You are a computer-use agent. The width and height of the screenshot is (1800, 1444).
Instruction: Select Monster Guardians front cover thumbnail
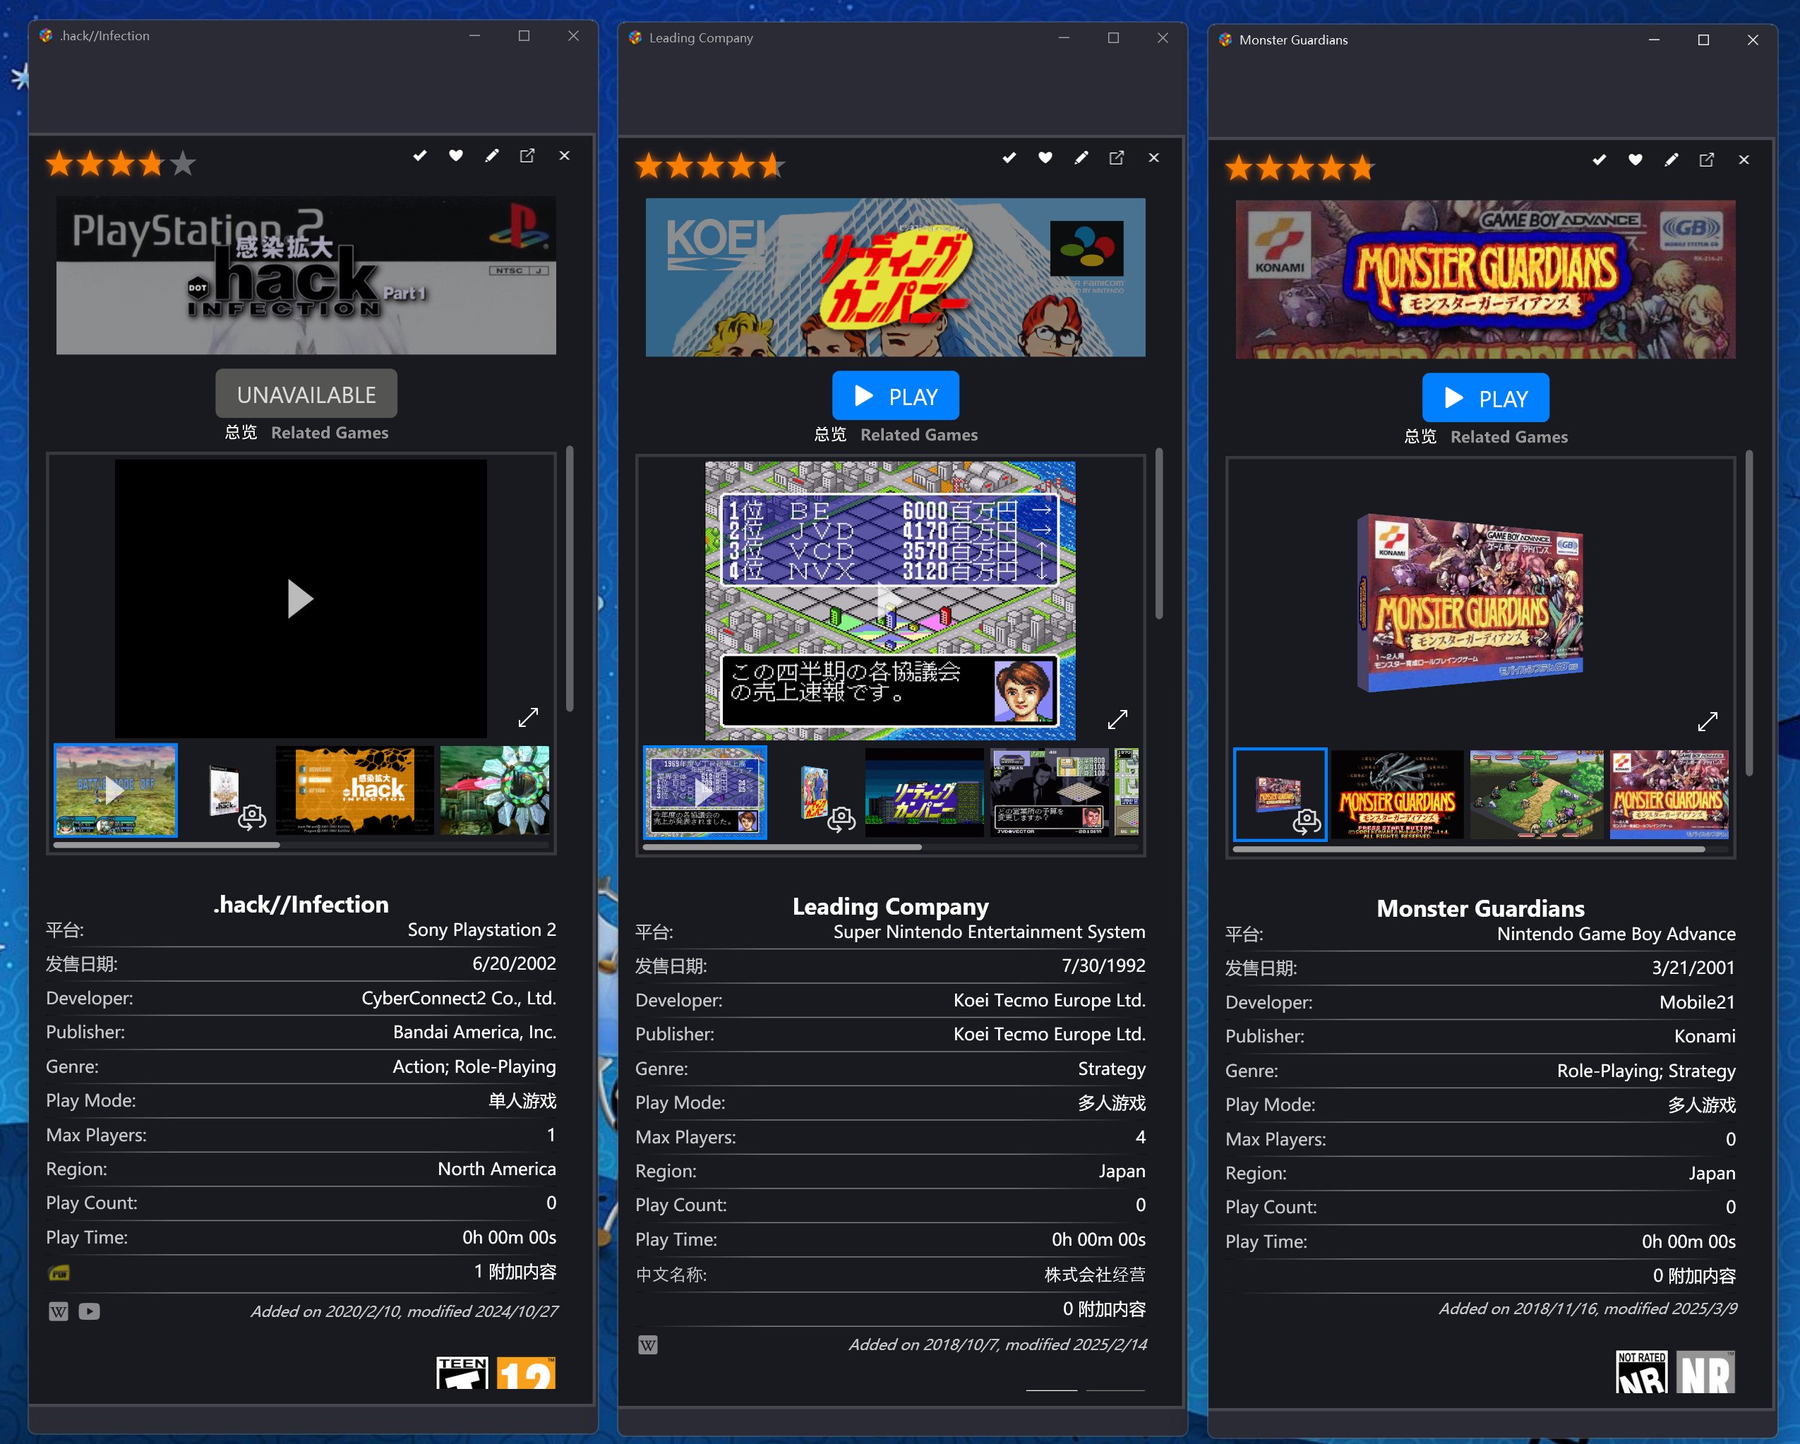(1669, 795)
